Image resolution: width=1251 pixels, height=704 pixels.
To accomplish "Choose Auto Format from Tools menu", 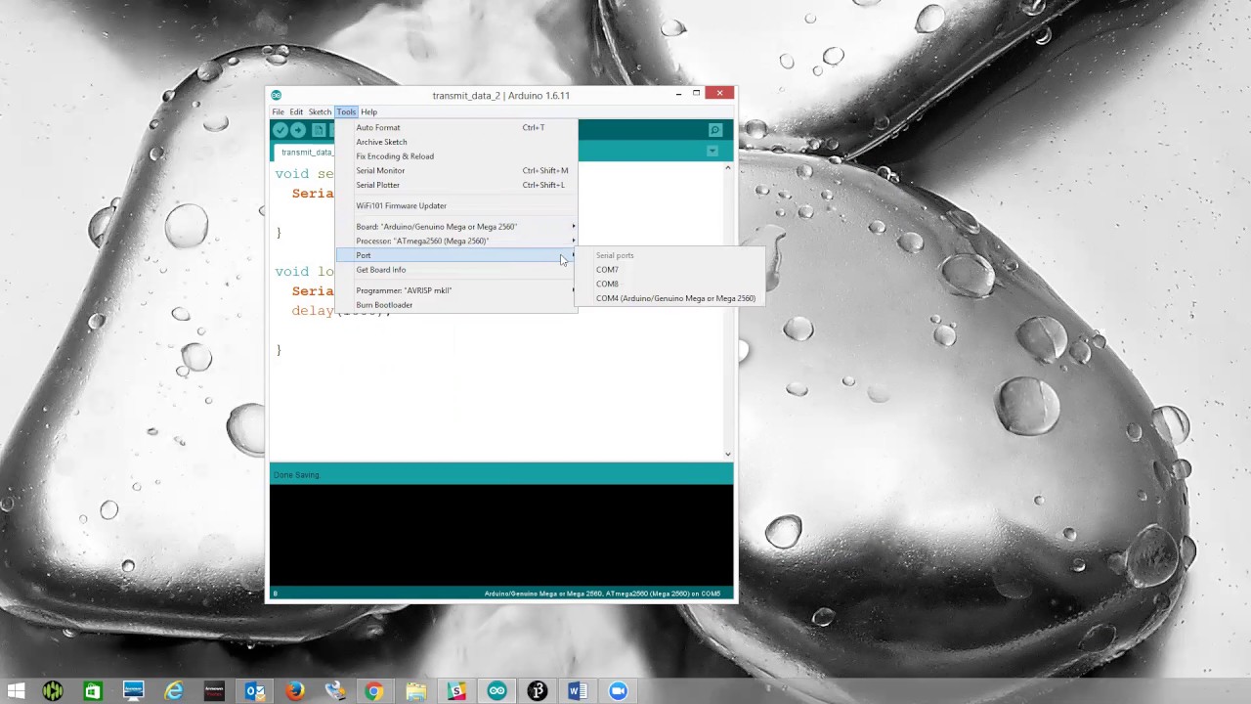I will 456,127.
